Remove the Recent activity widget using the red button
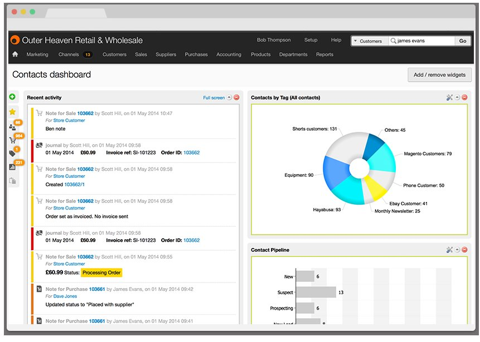This screenshot has width=480, height=342. pyautogui.click(x=236, y=97)
